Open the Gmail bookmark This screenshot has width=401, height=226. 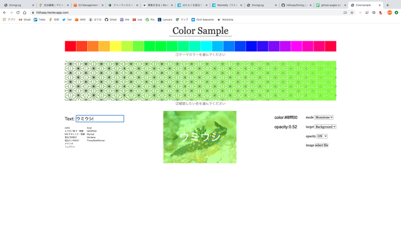pyautogui.click(x=25, y=20)
